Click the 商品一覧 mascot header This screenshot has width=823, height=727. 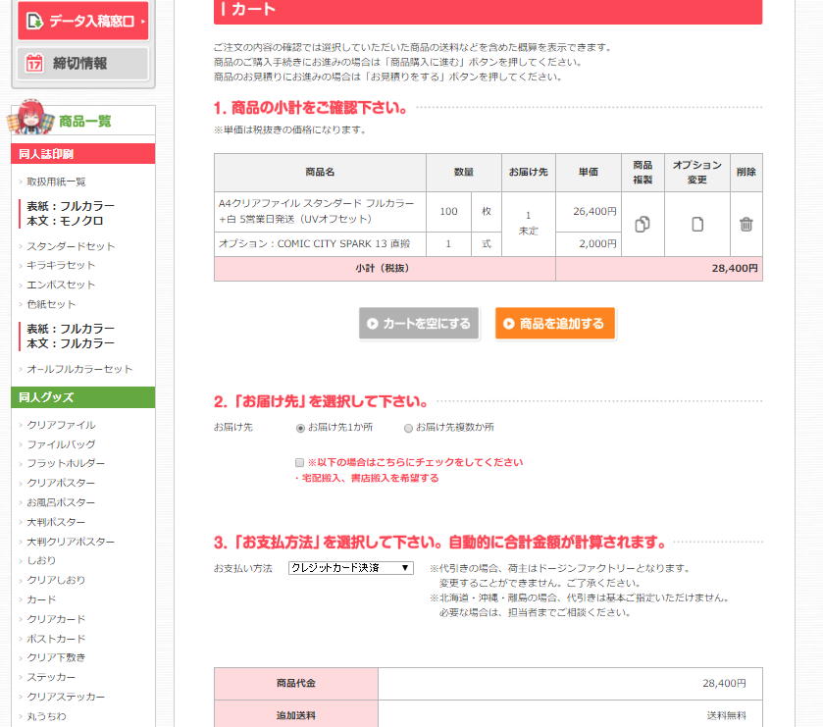click(82, 121)
